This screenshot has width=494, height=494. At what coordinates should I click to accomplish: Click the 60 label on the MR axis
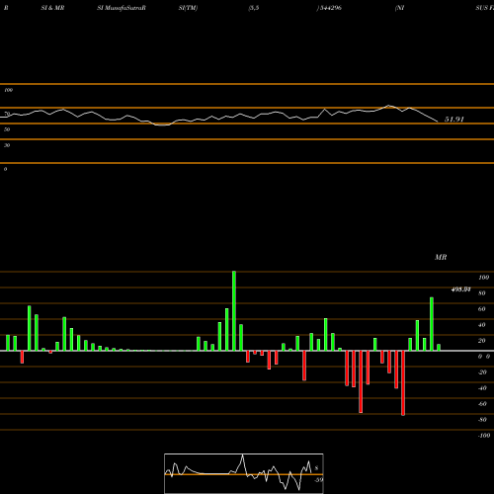point(482,309)
